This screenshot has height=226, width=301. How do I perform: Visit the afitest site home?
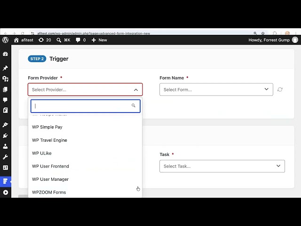coord(24,40)
